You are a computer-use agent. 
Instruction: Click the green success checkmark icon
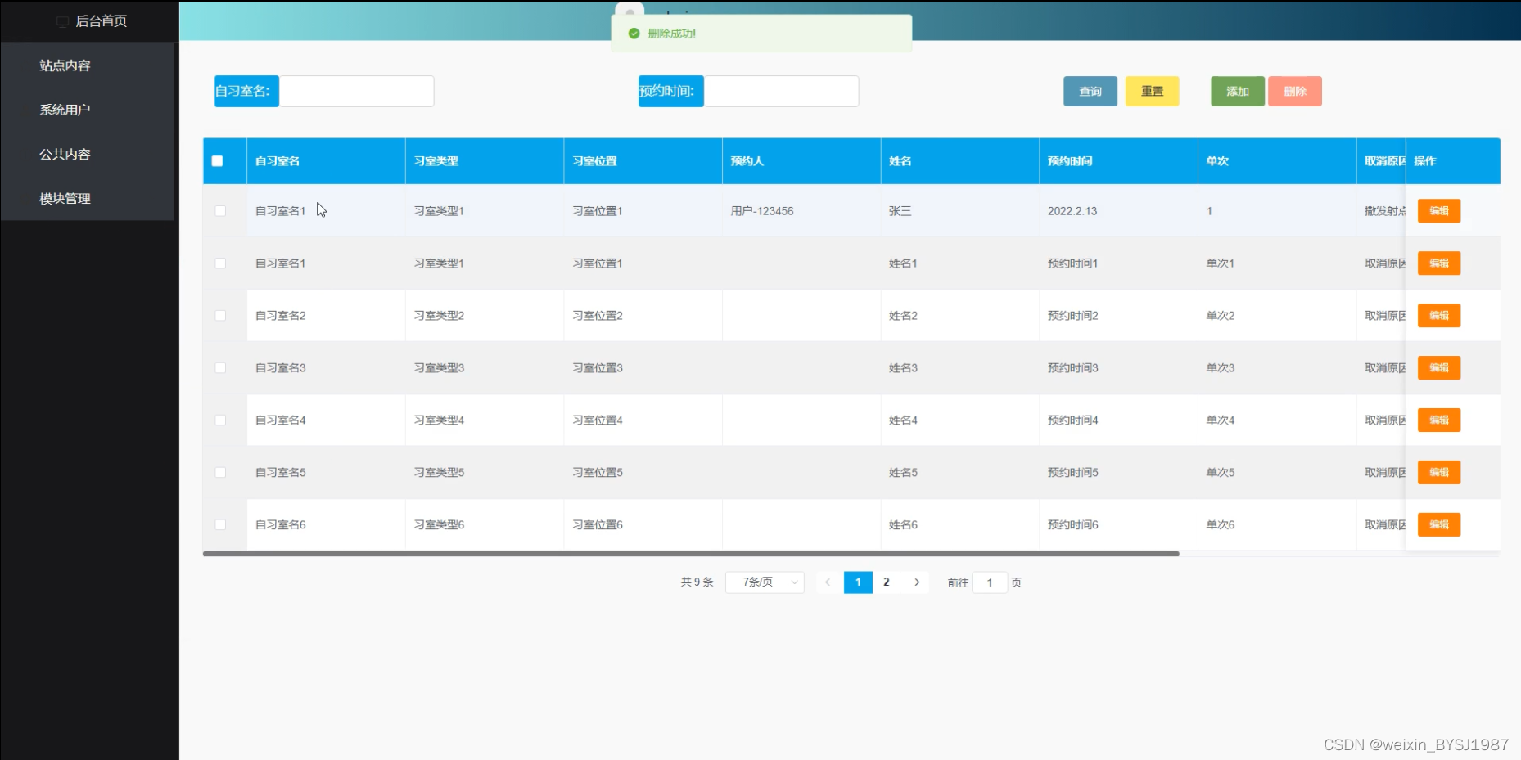tap(634, 34)
